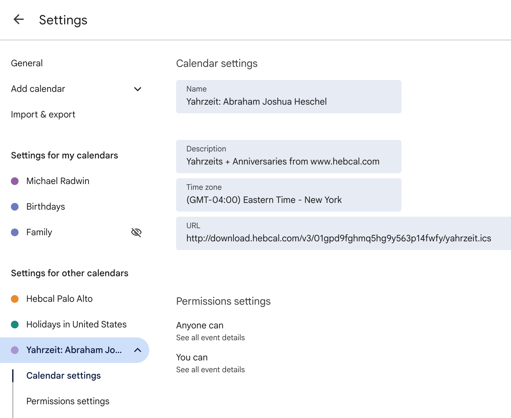511x418 pixels.
Task: Click Settings for my calendars heading
Action: [x=64, y=155]
